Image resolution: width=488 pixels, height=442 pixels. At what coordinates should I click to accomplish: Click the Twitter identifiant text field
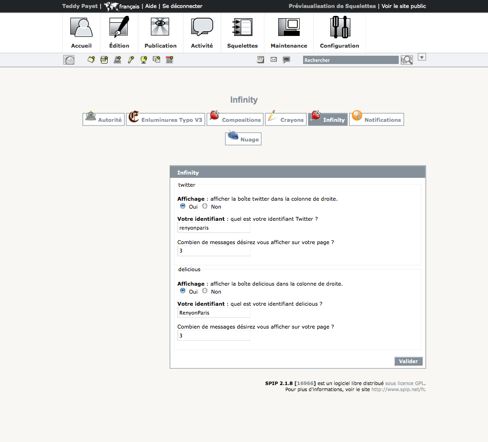[214, 228]
